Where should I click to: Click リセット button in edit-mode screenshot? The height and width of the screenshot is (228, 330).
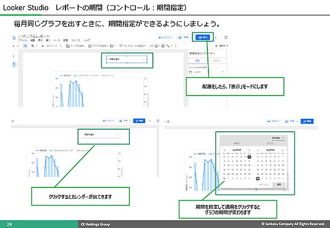166,37
